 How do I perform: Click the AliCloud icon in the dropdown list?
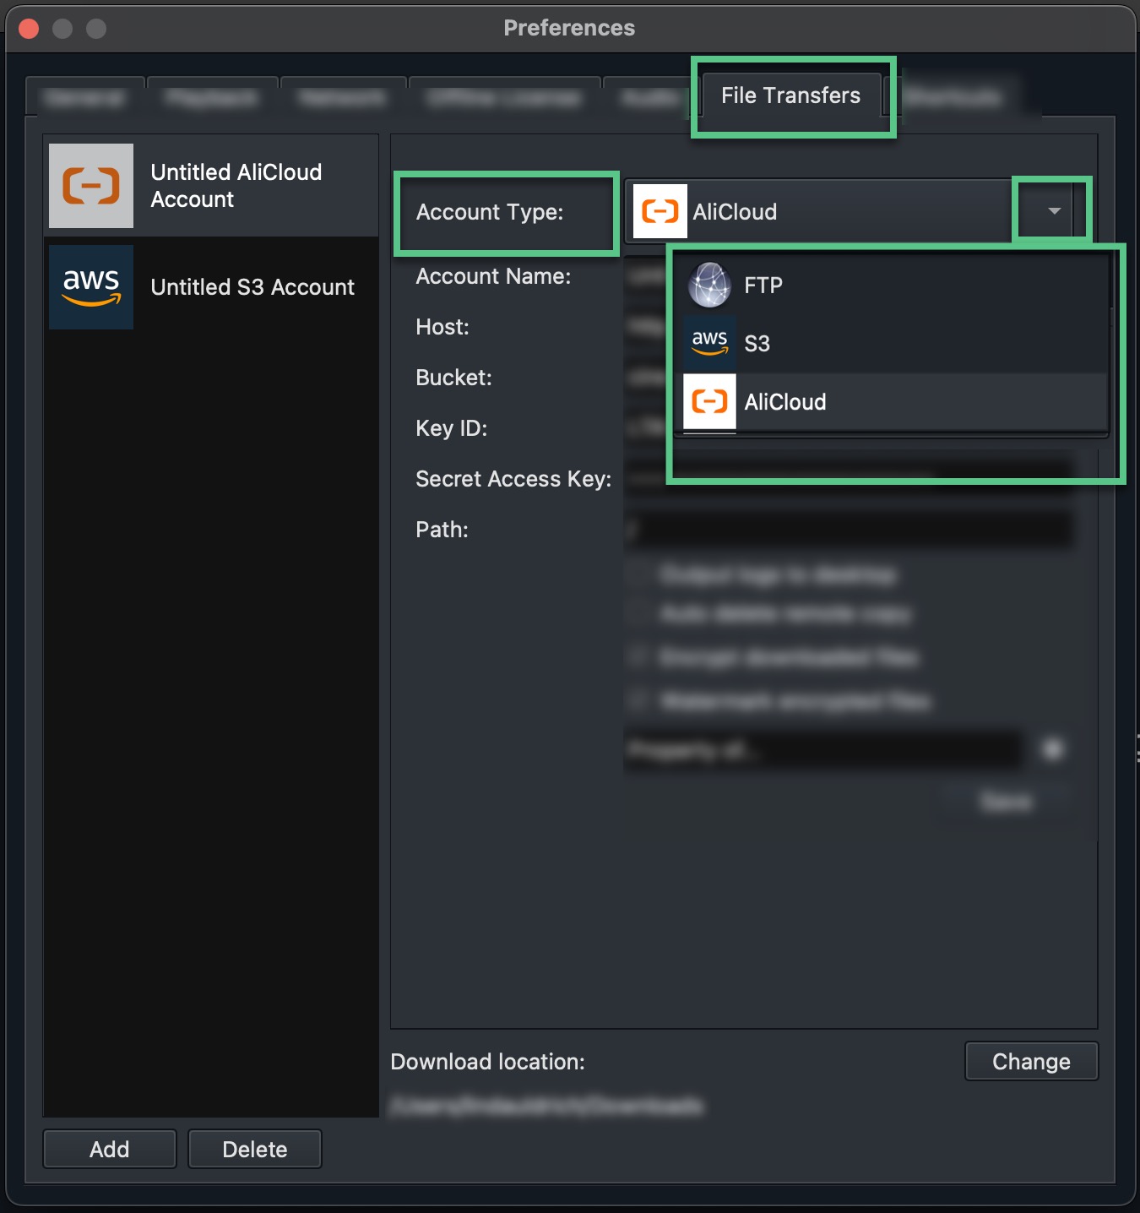click(709, 402)
